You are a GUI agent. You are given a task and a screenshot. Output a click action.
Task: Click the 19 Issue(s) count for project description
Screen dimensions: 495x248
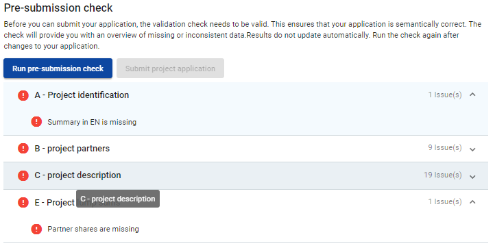tap(443, 175)
